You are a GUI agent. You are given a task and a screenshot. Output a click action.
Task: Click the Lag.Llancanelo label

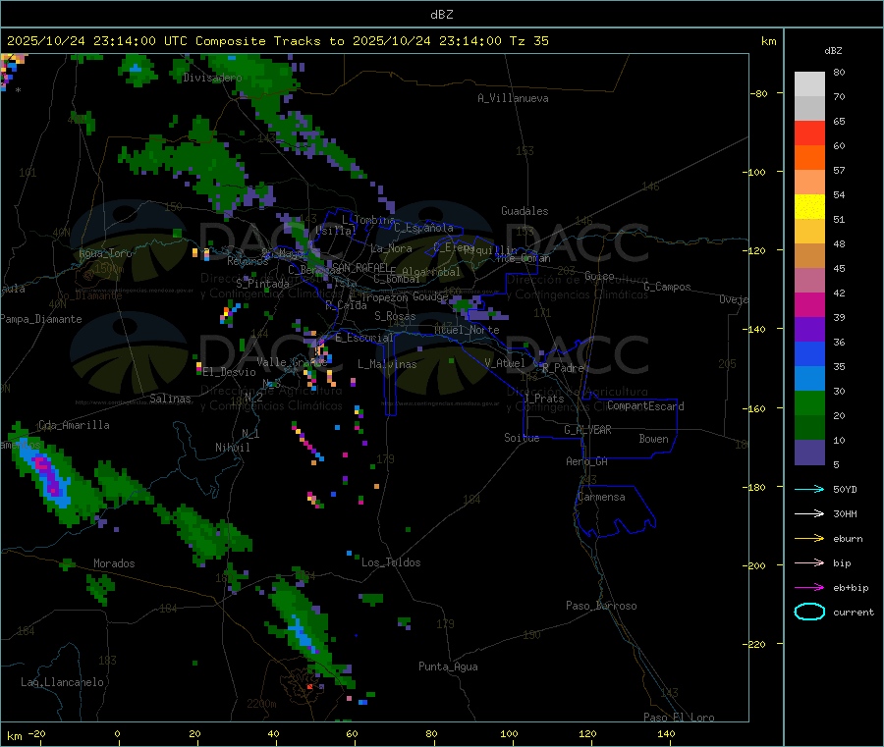click(62, 682)
